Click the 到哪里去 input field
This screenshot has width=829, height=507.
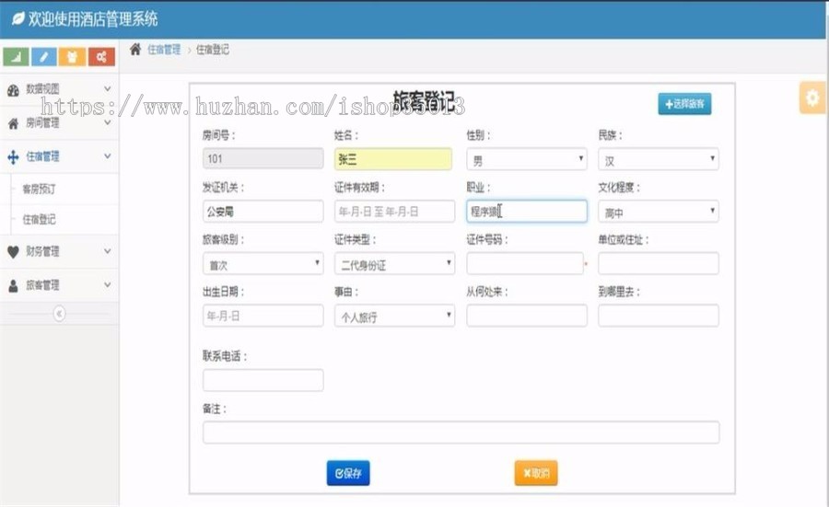[x=659, y=316]
